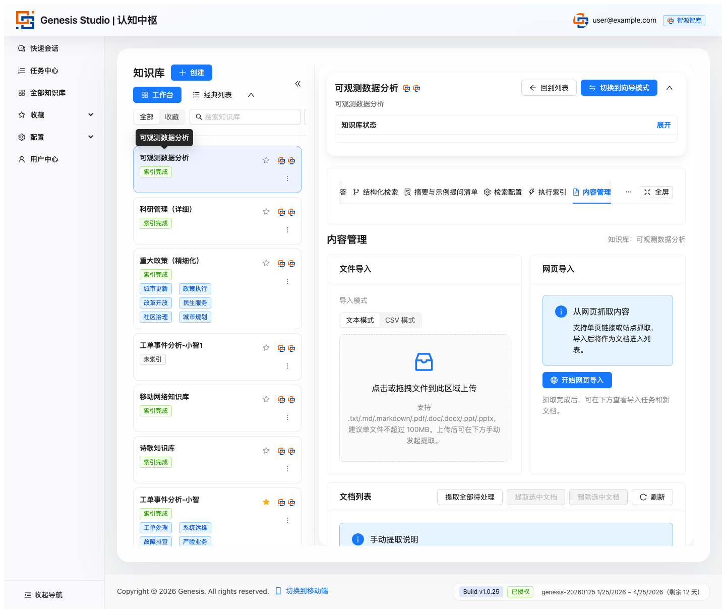The width and height of the screenshot is (726, 613).
Task: Open 任务中心 from the sidebar
Action: [x=43, y=70]
